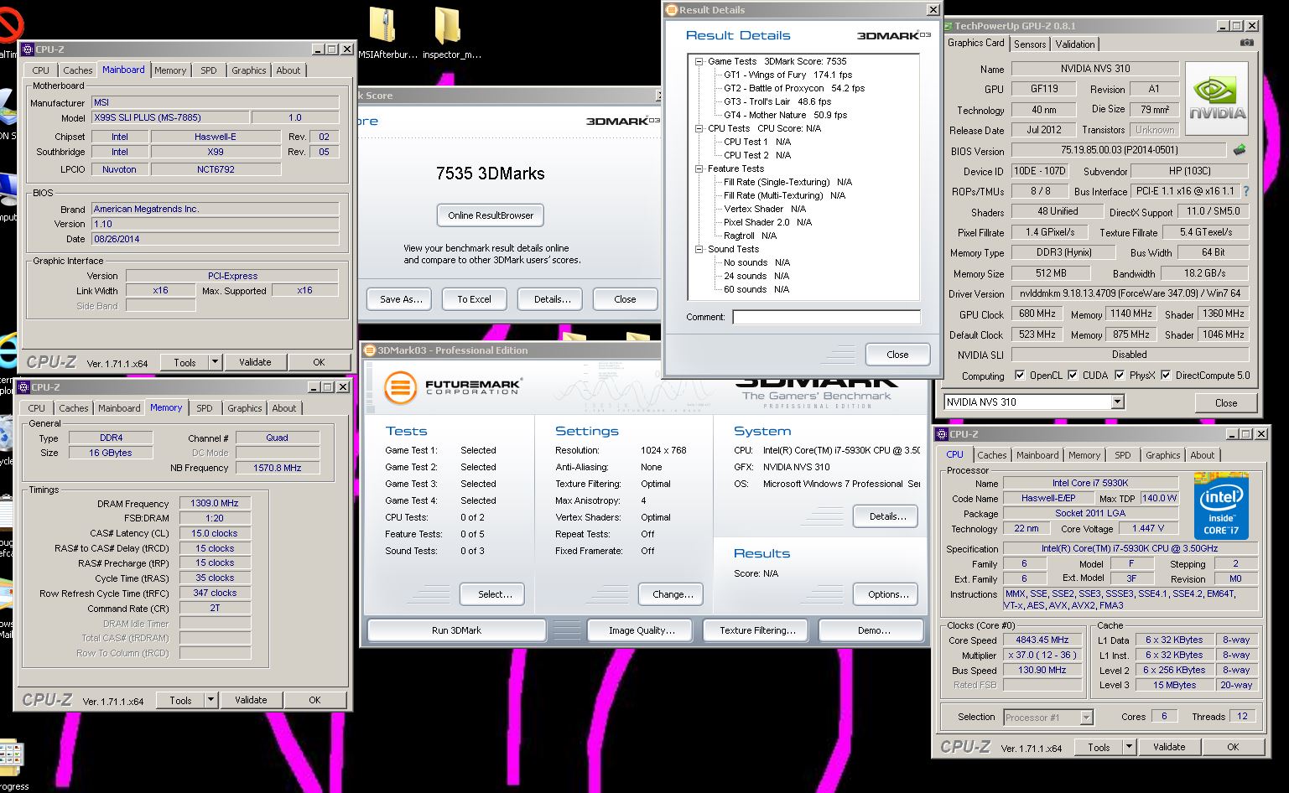Click the Online ResultBrowser button
The width and height of the screenshot is (1289, 793).
(x=491, y=215)
